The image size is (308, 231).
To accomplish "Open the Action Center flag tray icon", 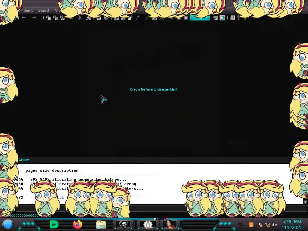I will coord(260,225).
